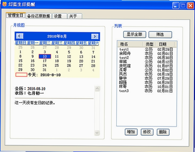Select day 15 in calendar
The width and height of the screenshot is (195, 152).
(20, 61)
